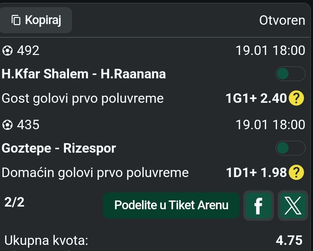Click Podelite u Tiket Arenu button
This screenshot has width=313, height=251.
coord(171,206)
